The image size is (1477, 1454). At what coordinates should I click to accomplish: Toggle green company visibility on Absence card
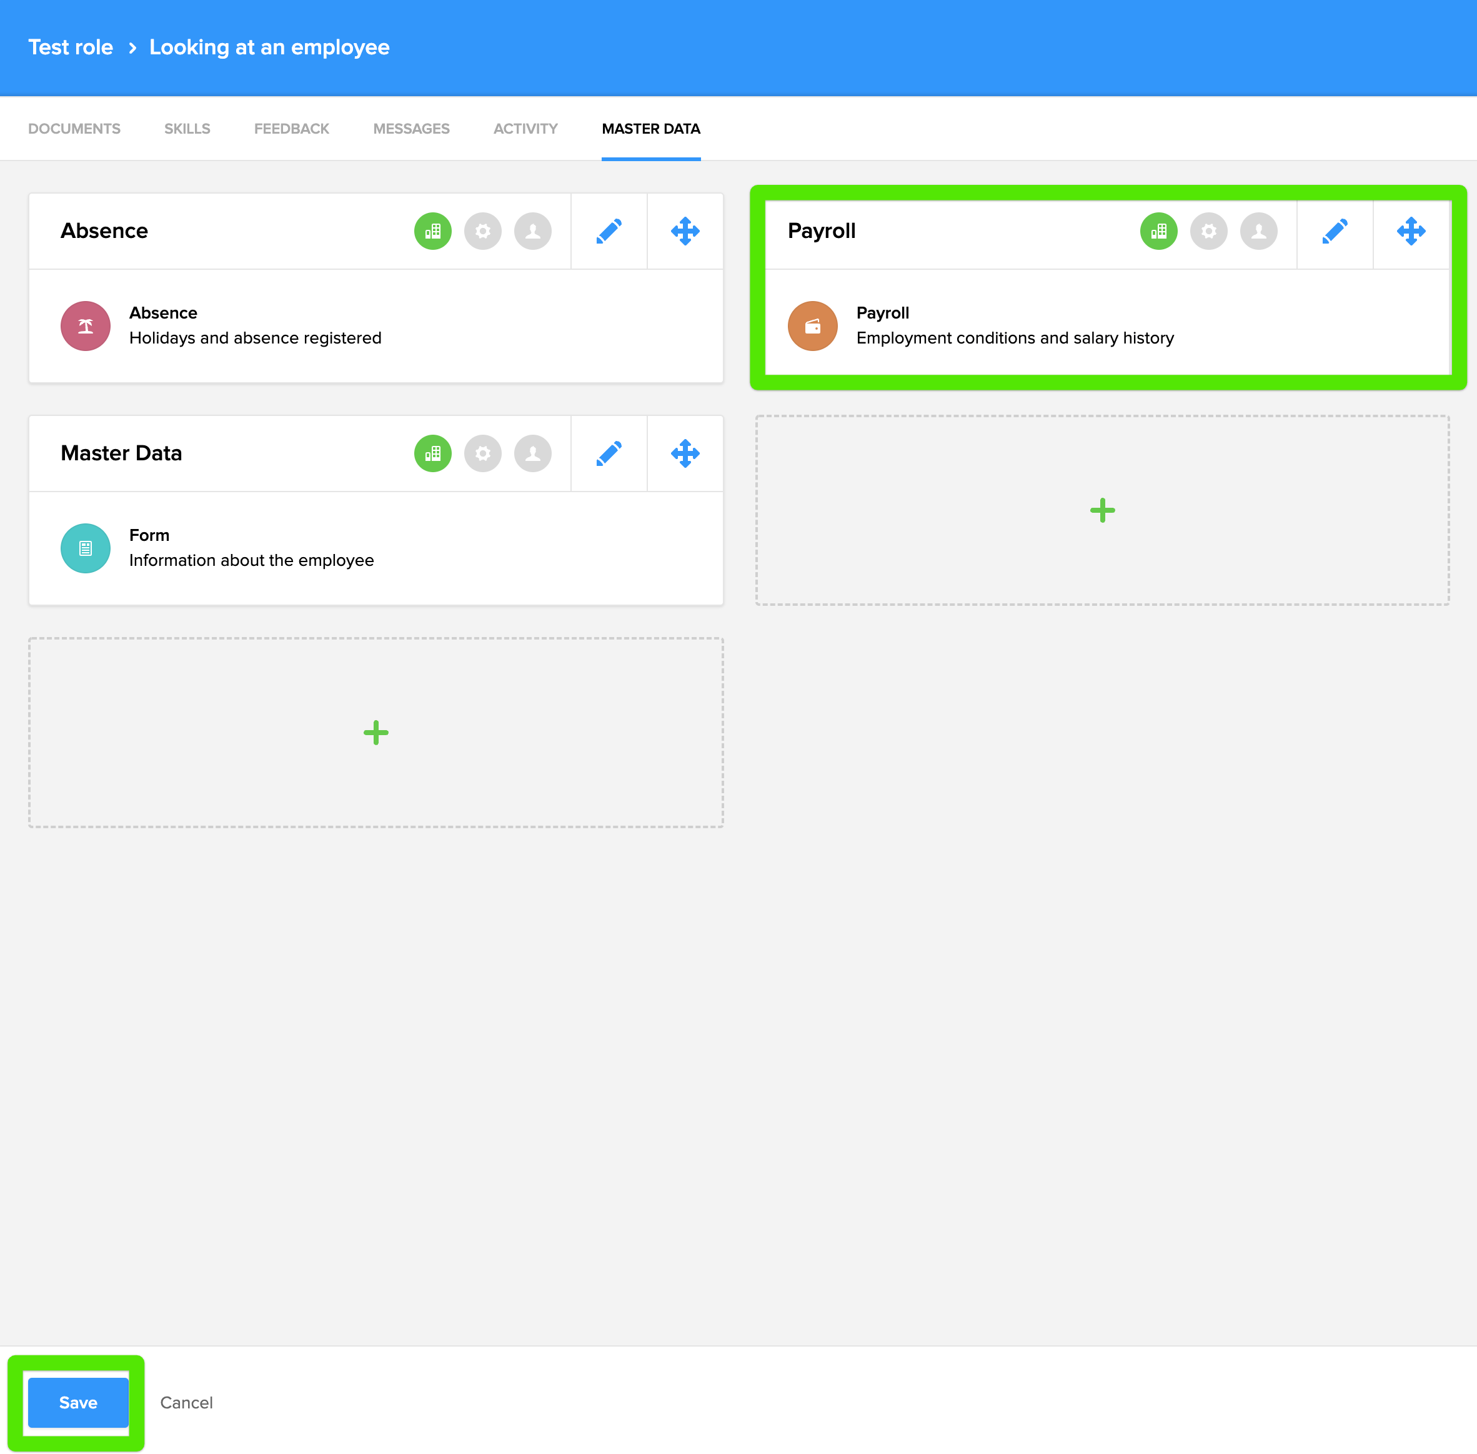(x=432, y=230)
